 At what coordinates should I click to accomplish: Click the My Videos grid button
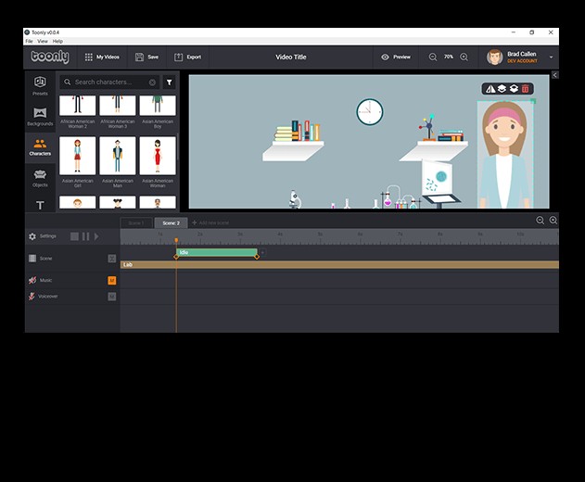102,57
